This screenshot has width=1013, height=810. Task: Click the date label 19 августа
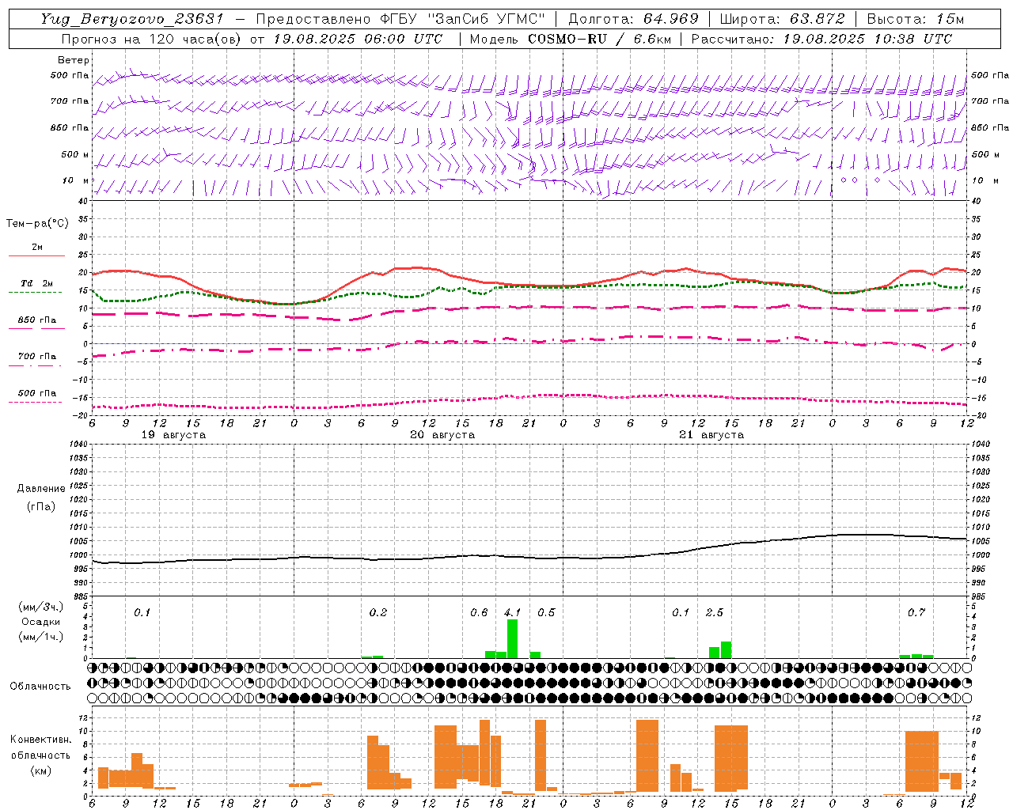point(173,435)
